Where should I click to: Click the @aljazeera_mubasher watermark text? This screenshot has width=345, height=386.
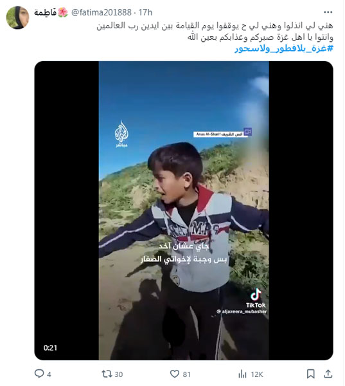click(242, 311)
